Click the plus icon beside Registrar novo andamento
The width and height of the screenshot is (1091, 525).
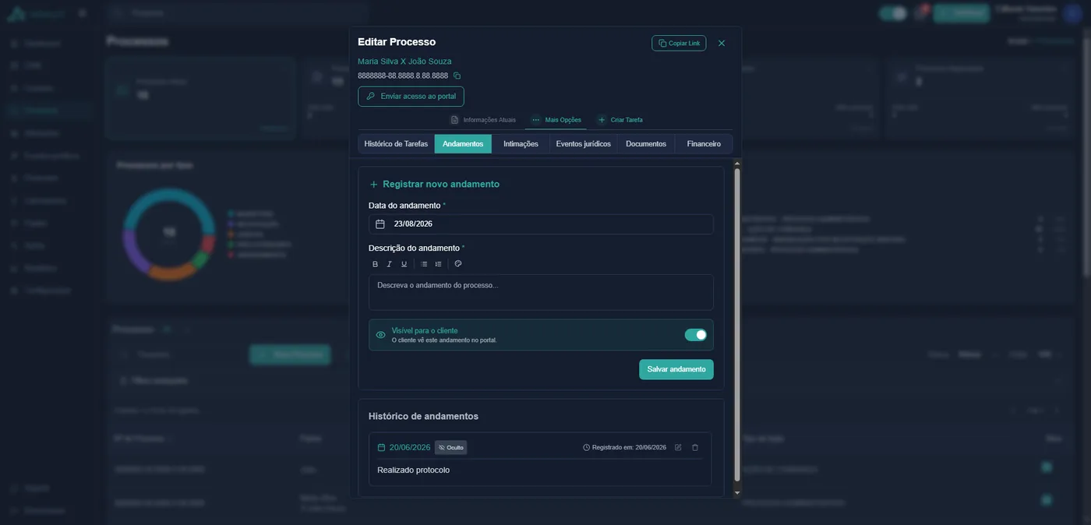(x=374, y=185)
